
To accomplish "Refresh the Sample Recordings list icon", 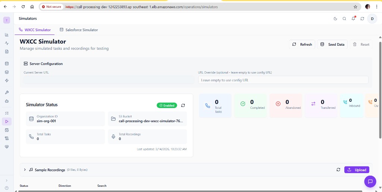I will click(338, 170).
